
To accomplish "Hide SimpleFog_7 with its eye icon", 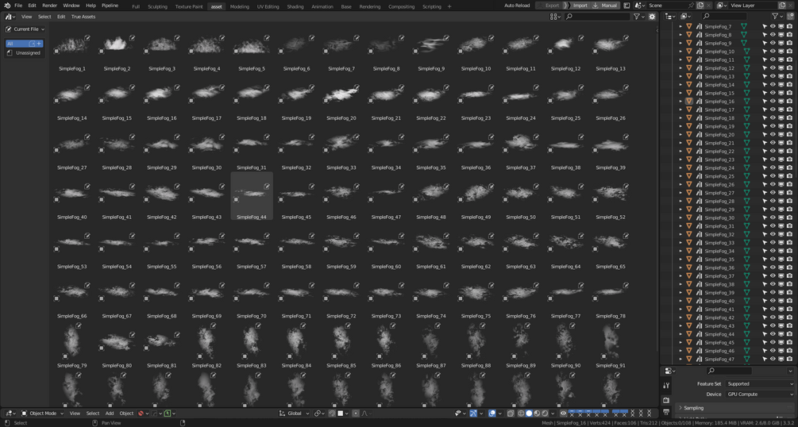I will pyautogui.click(x=773, y=26).
